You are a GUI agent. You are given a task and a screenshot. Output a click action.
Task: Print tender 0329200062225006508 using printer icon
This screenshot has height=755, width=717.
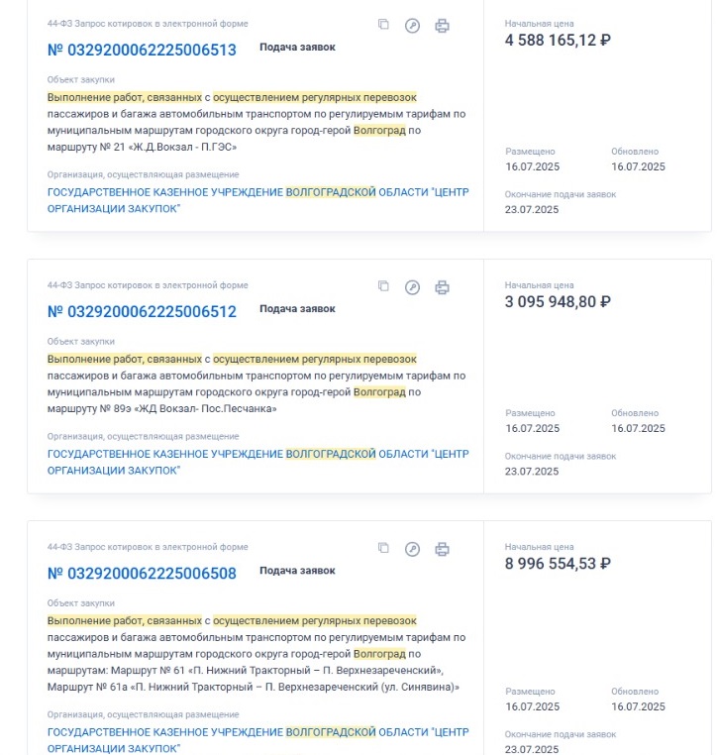(x=442, y=549)
